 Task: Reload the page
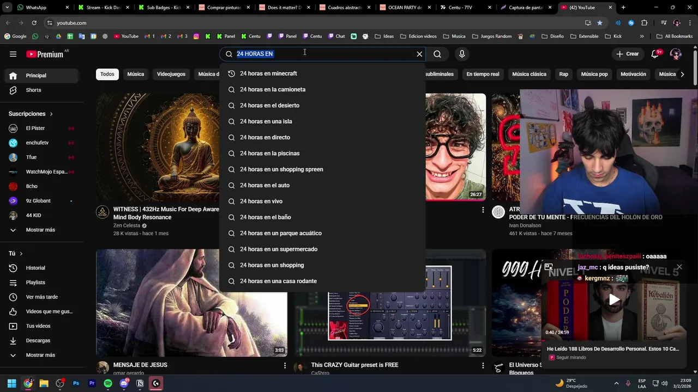click(34, 23)
